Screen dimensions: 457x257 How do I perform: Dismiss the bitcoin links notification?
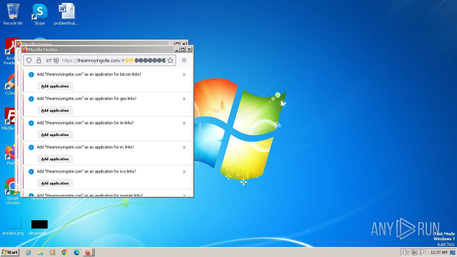click(184, 75)
